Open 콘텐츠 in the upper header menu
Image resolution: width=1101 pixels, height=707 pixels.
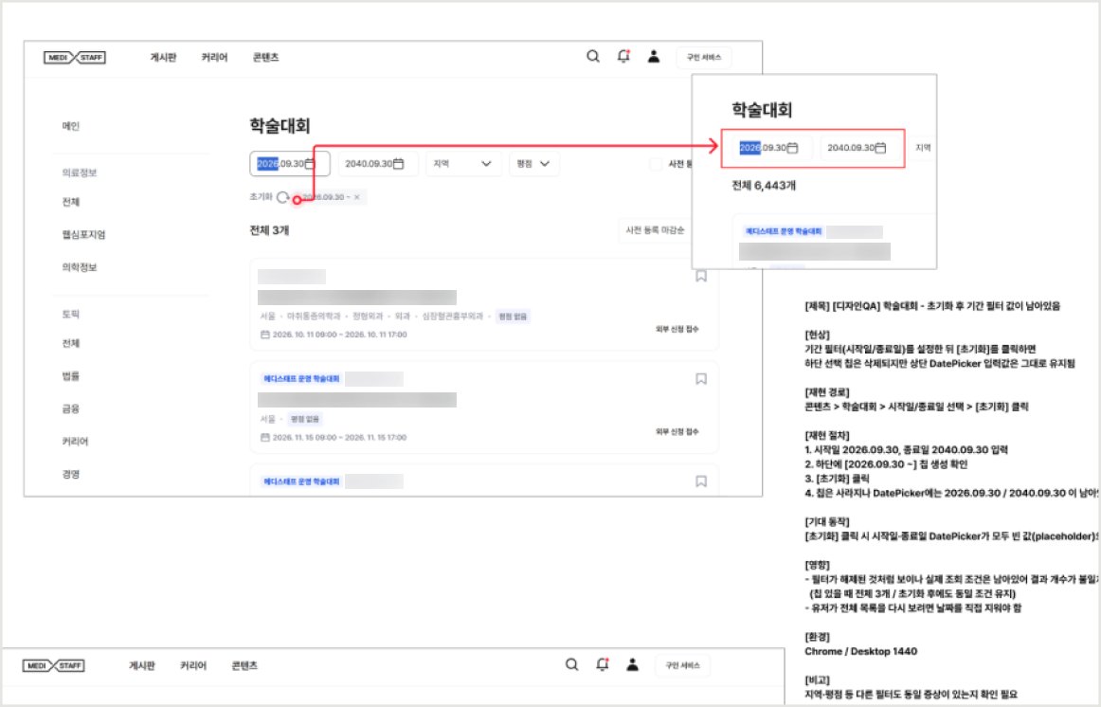(265, 57)
